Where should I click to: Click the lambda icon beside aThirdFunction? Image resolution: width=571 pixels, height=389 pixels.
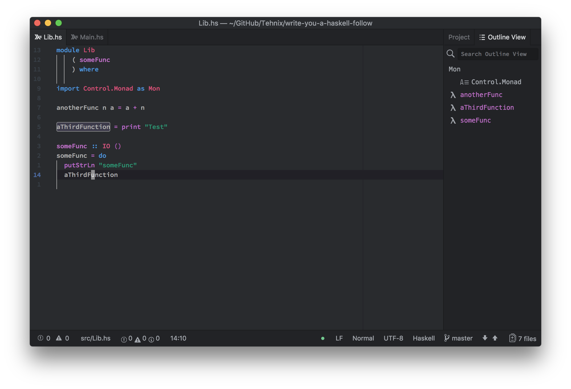pyautogui.click(x=453, y=108)
